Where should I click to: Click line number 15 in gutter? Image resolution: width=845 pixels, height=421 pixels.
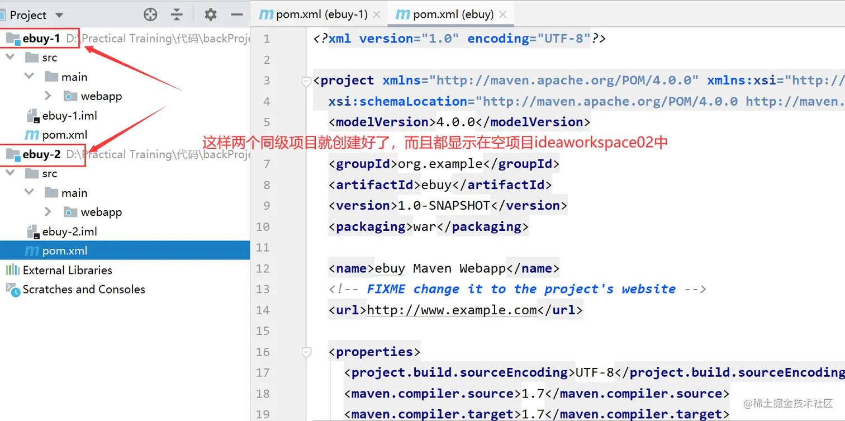coord(263,331)
